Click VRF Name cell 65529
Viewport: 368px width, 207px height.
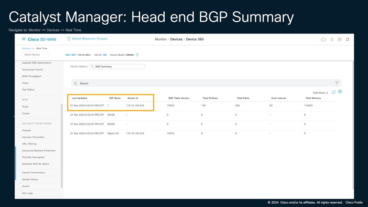111,124
